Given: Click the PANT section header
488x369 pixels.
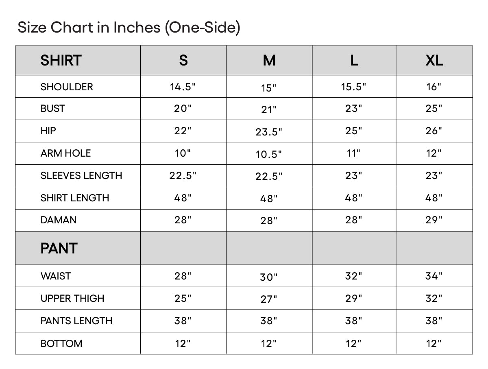Looking at the screenshot, I should [x=59, y=248].
